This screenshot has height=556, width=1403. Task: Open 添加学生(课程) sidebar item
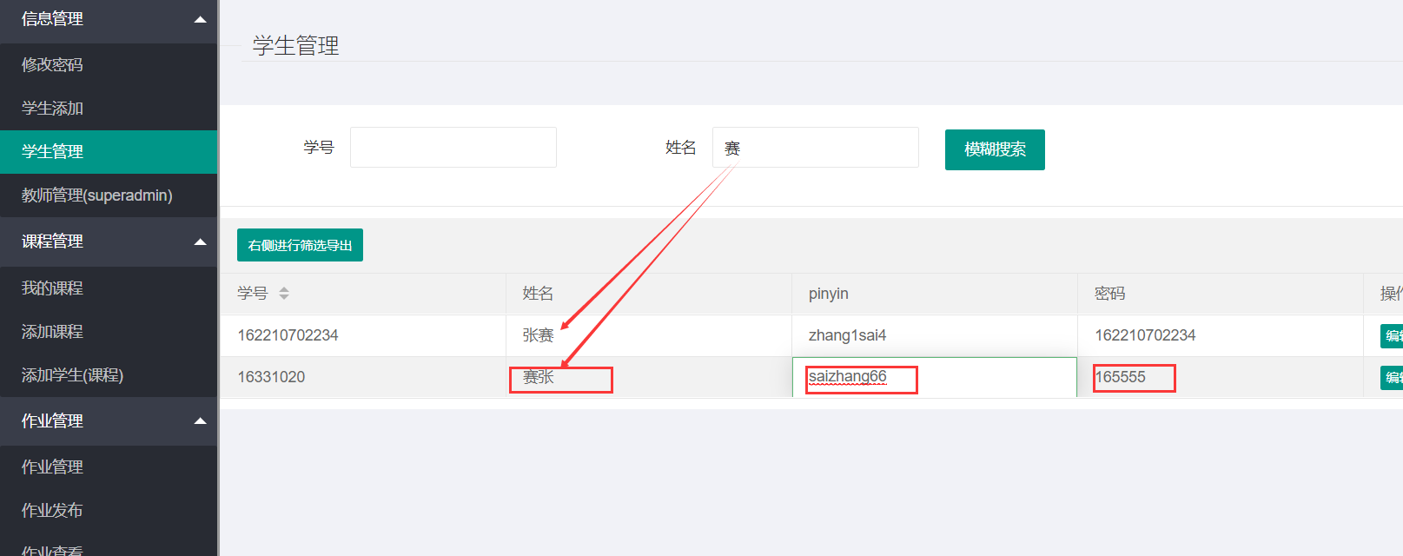click(x=109, y=375)
